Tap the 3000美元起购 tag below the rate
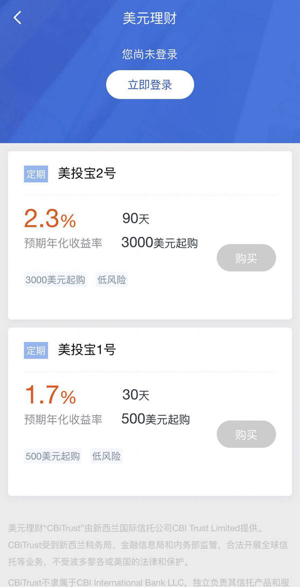The height and width of the screenshot is (587, 300). click(x=55, y=280)
